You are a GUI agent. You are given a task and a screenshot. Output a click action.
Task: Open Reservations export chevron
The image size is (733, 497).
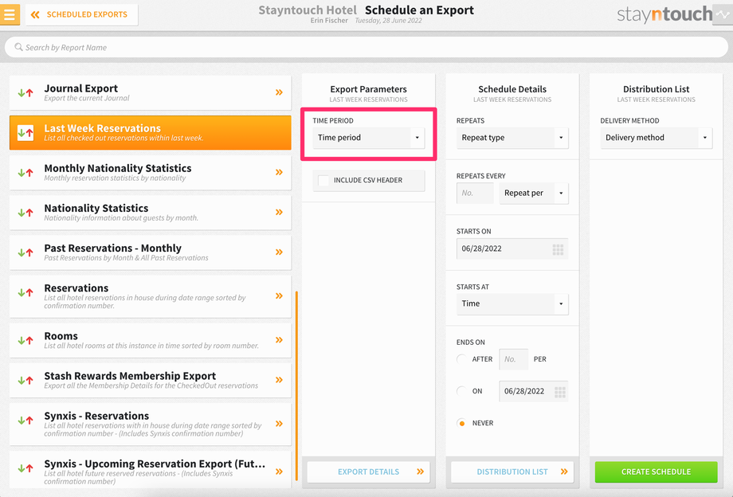[x=279, y=295]
